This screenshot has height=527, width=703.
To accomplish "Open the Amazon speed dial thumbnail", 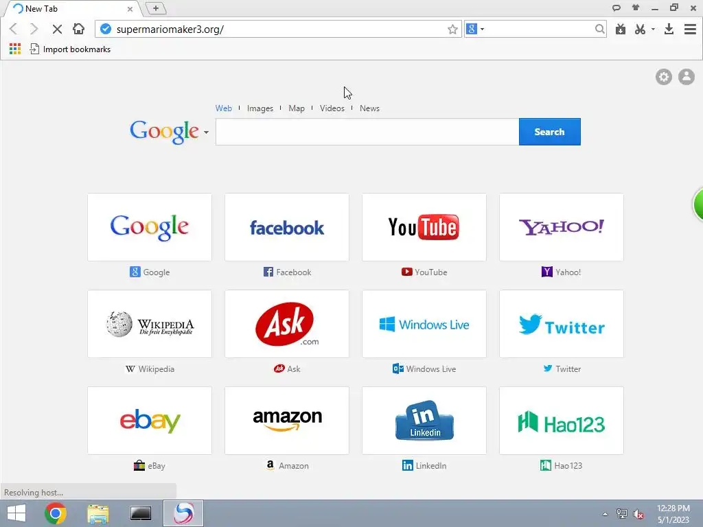I will (287, 421).
